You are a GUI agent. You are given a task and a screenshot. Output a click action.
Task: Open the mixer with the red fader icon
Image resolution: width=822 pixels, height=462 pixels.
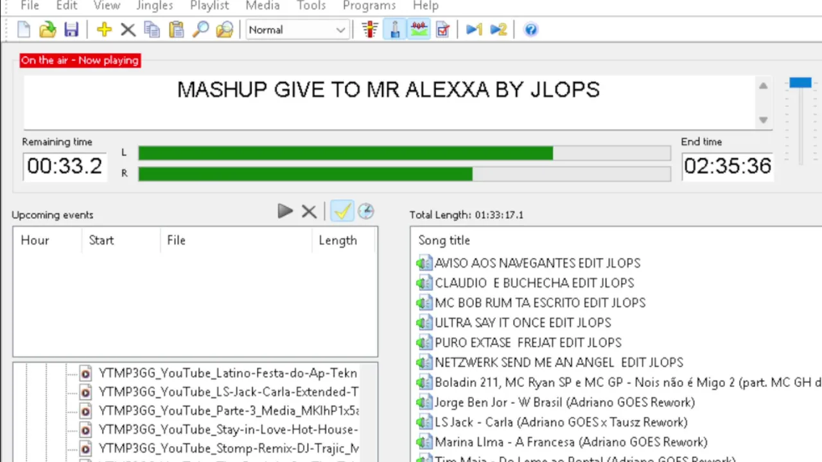369,30
